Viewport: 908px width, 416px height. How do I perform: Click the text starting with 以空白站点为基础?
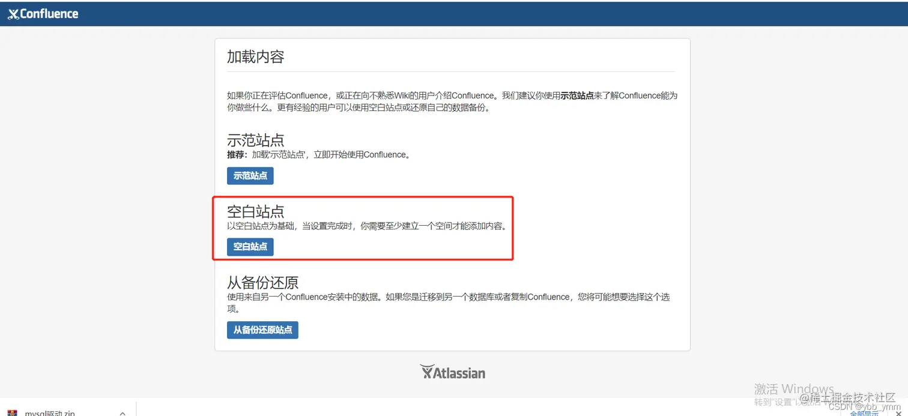(x=366, y=226)
